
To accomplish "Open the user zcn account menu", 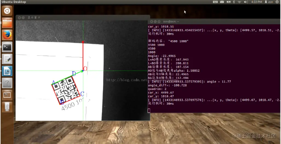I will click(269, 2).
